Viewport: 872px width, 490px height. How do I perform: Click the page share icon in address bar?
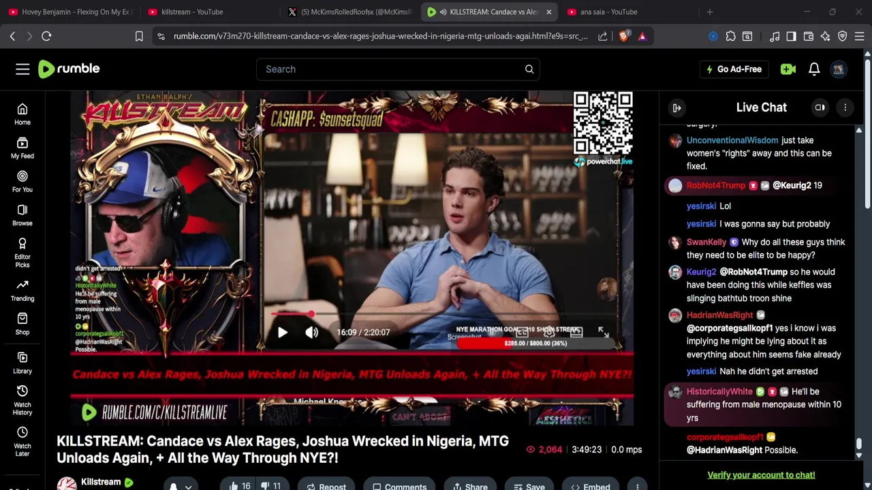click(x=603, y=36)
